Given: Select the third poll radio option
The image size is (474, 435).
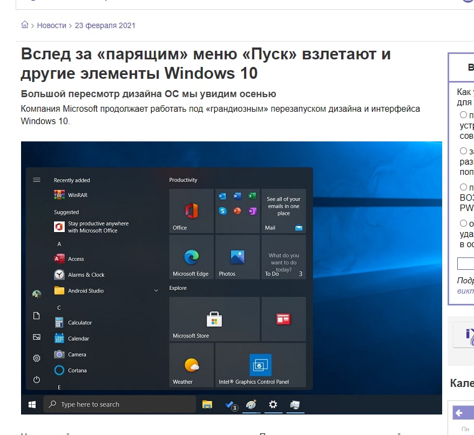Looking at the screenshot, I should tap(463, 187).
